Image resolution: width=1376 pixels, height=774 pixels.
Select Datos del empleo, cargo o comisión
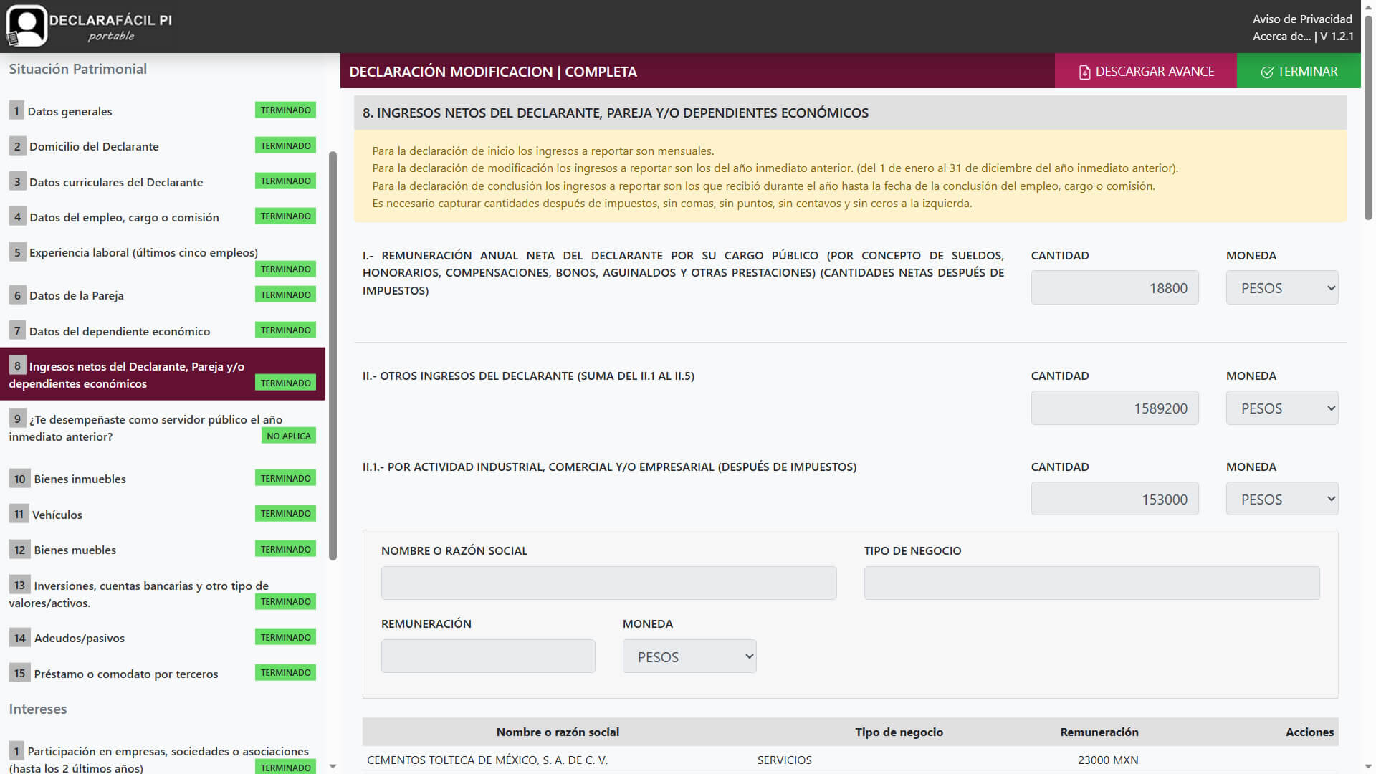[x=163, y=216]
